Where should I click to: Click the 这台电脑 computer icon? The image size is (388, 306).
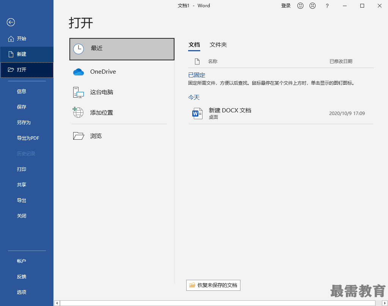(x=79, y=92)
